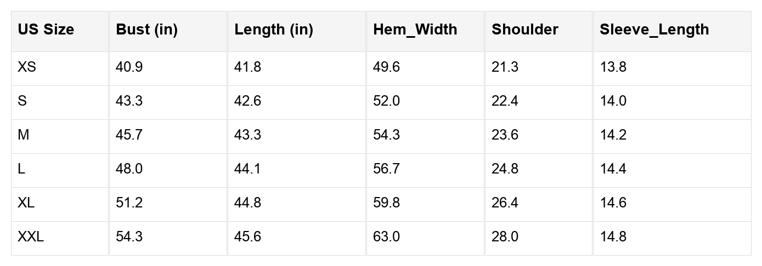Select sleeve length 14.8 for XXL
This screenshot has width=762, height=266.
pos(613,237)
